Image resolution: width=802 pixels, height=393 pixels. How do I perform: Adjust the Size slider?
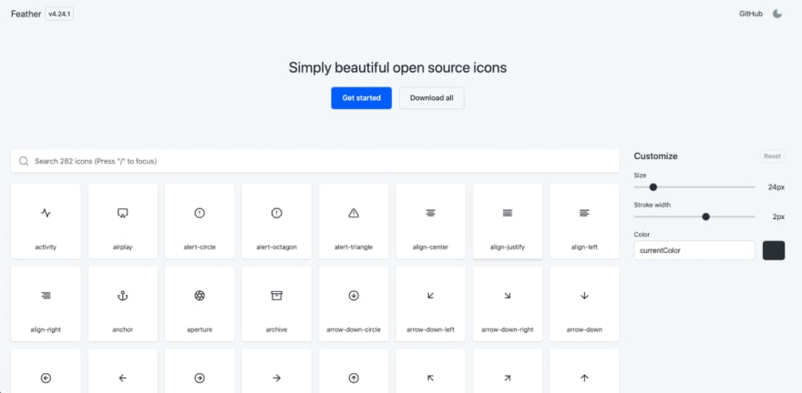694,186
